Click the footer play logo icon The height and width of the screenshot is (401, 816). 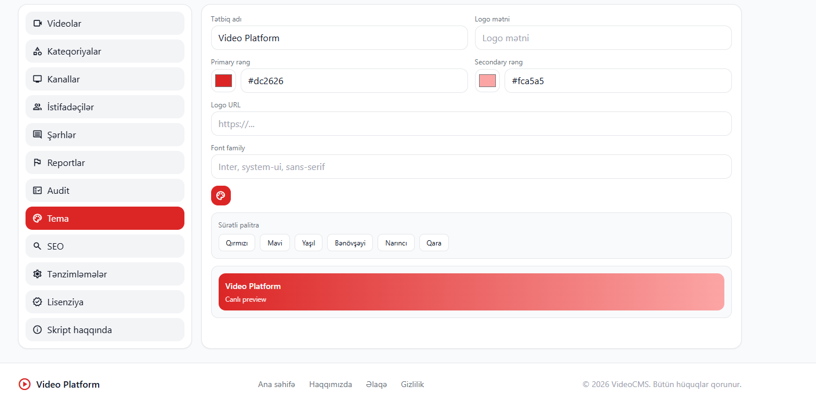pos(24,384)
